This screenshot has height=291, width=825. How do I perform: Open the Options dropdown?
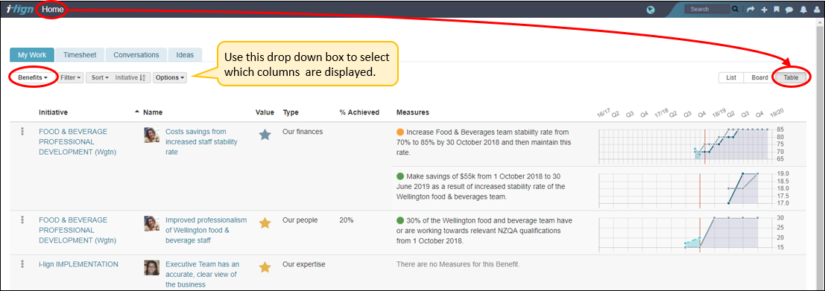(x=169, y=77)
